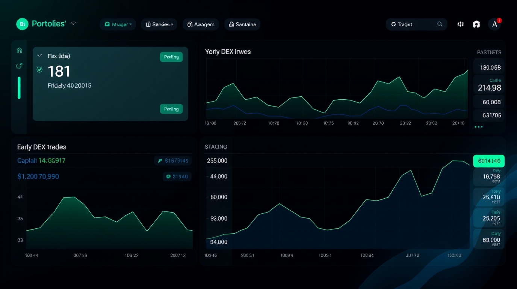Open the Awagem menu item
Image resolution: width=517 pixels, height=289 pixels.
point(201,24)
